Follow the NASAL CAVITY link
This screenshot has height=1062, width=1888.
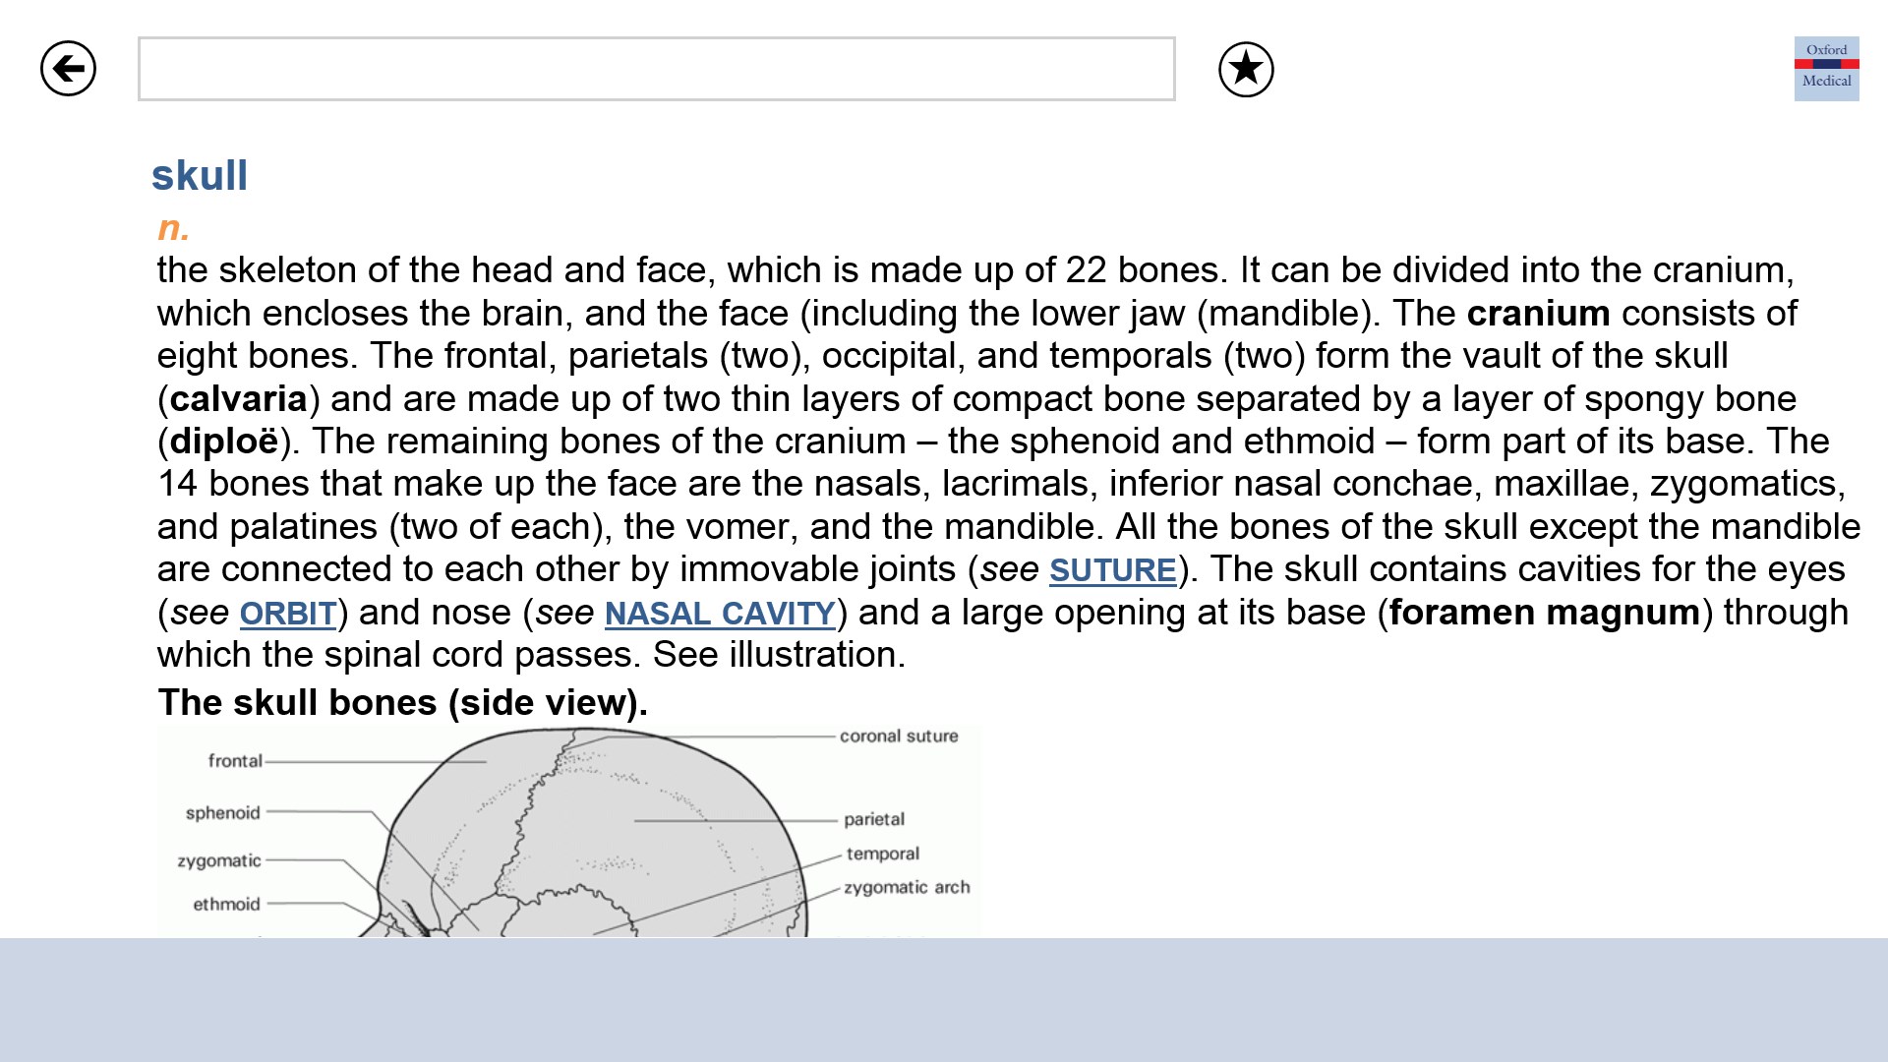coord(720,614)
